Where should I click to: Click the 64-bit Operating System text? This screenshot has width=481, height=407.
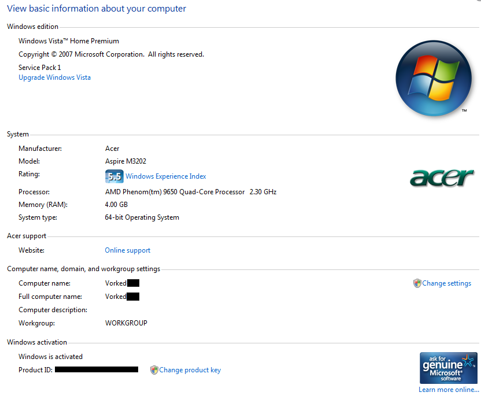point(142,217)
